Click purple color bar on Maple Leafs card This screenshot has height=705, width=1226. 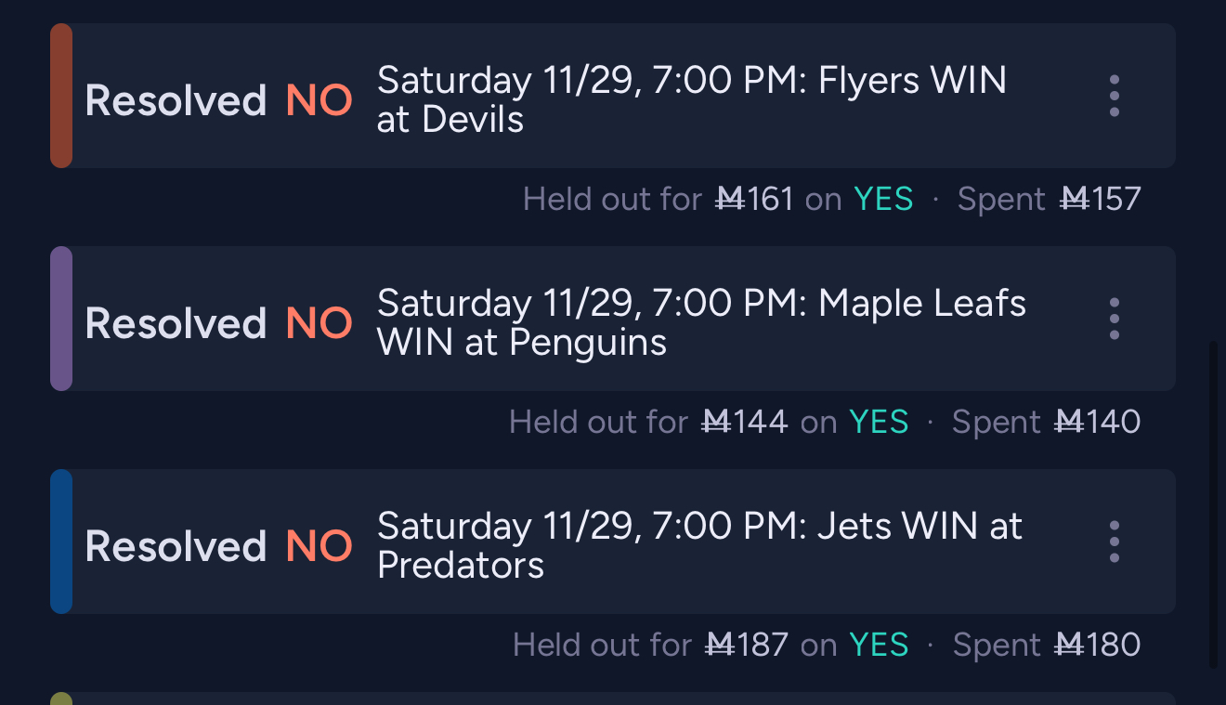(61, 319)
